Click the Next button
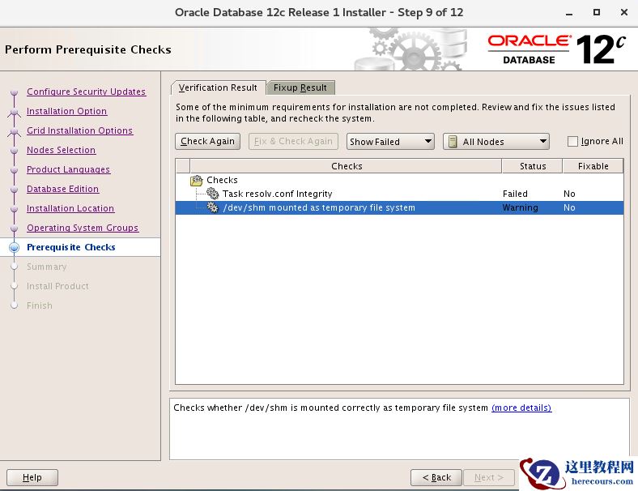The height and width of the screenshot is (491, 638). (489, 477)
